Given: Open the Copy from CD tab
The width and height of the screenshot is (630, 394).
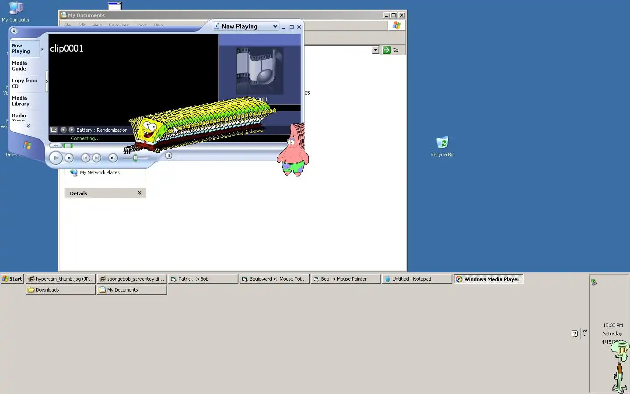Looking at the screenshot, I should [x=24, y=83].
